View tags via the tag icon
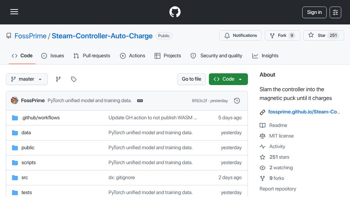This screenshot has height=197, width=350. coord(74,79)
